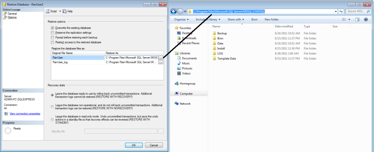389x152 pixels.
Task: Enable Prompt before restoring each backup
Action: point(52,37)
